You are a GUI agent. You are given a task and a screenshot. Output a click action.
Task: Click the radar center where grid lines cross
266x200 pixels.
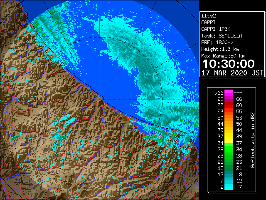[100, 100]
